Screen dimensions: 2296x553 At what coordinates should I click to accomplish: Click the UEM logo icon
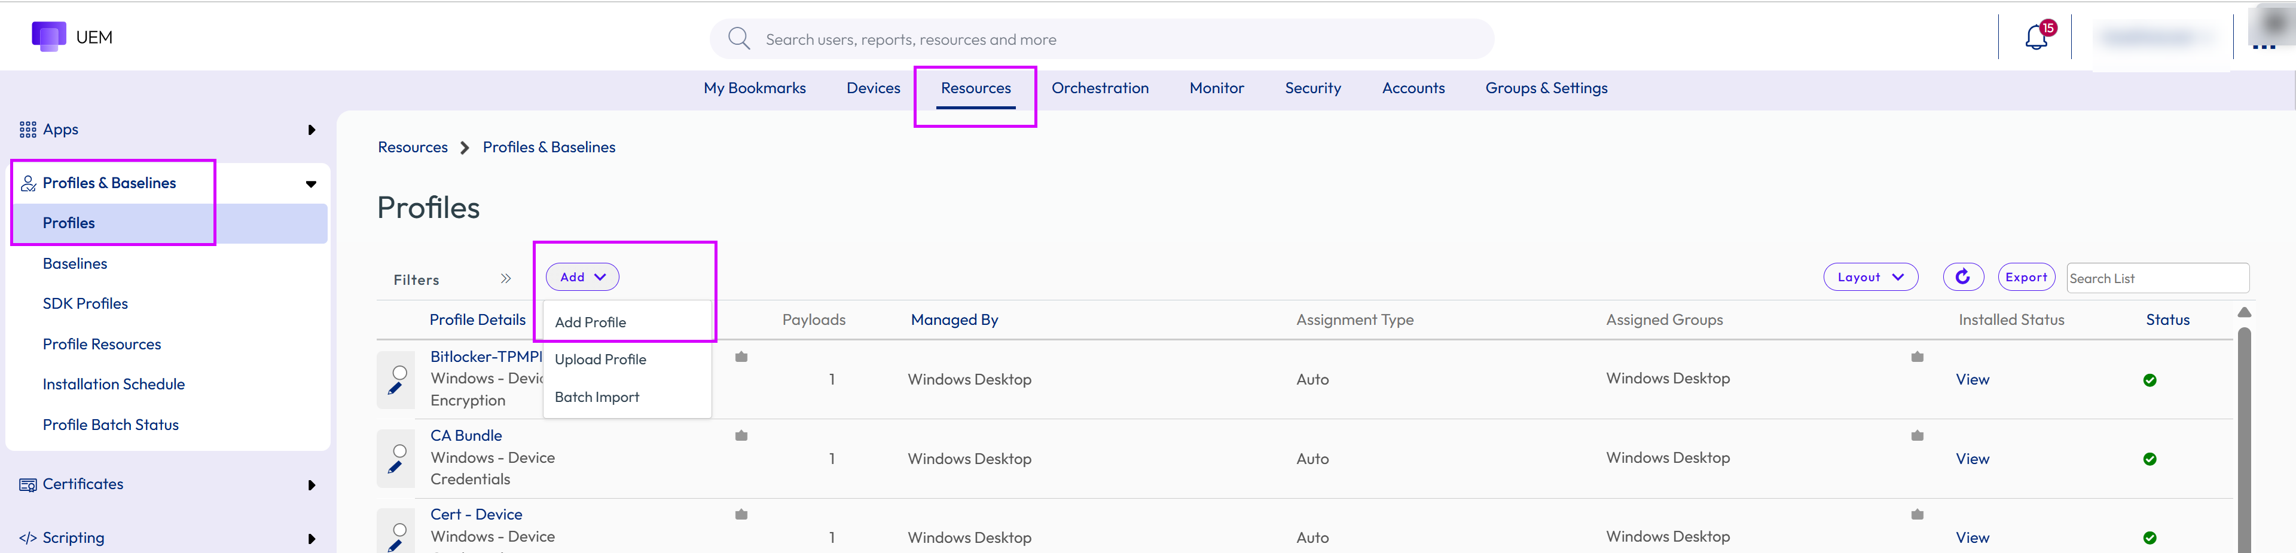click(x=49, y=36)
